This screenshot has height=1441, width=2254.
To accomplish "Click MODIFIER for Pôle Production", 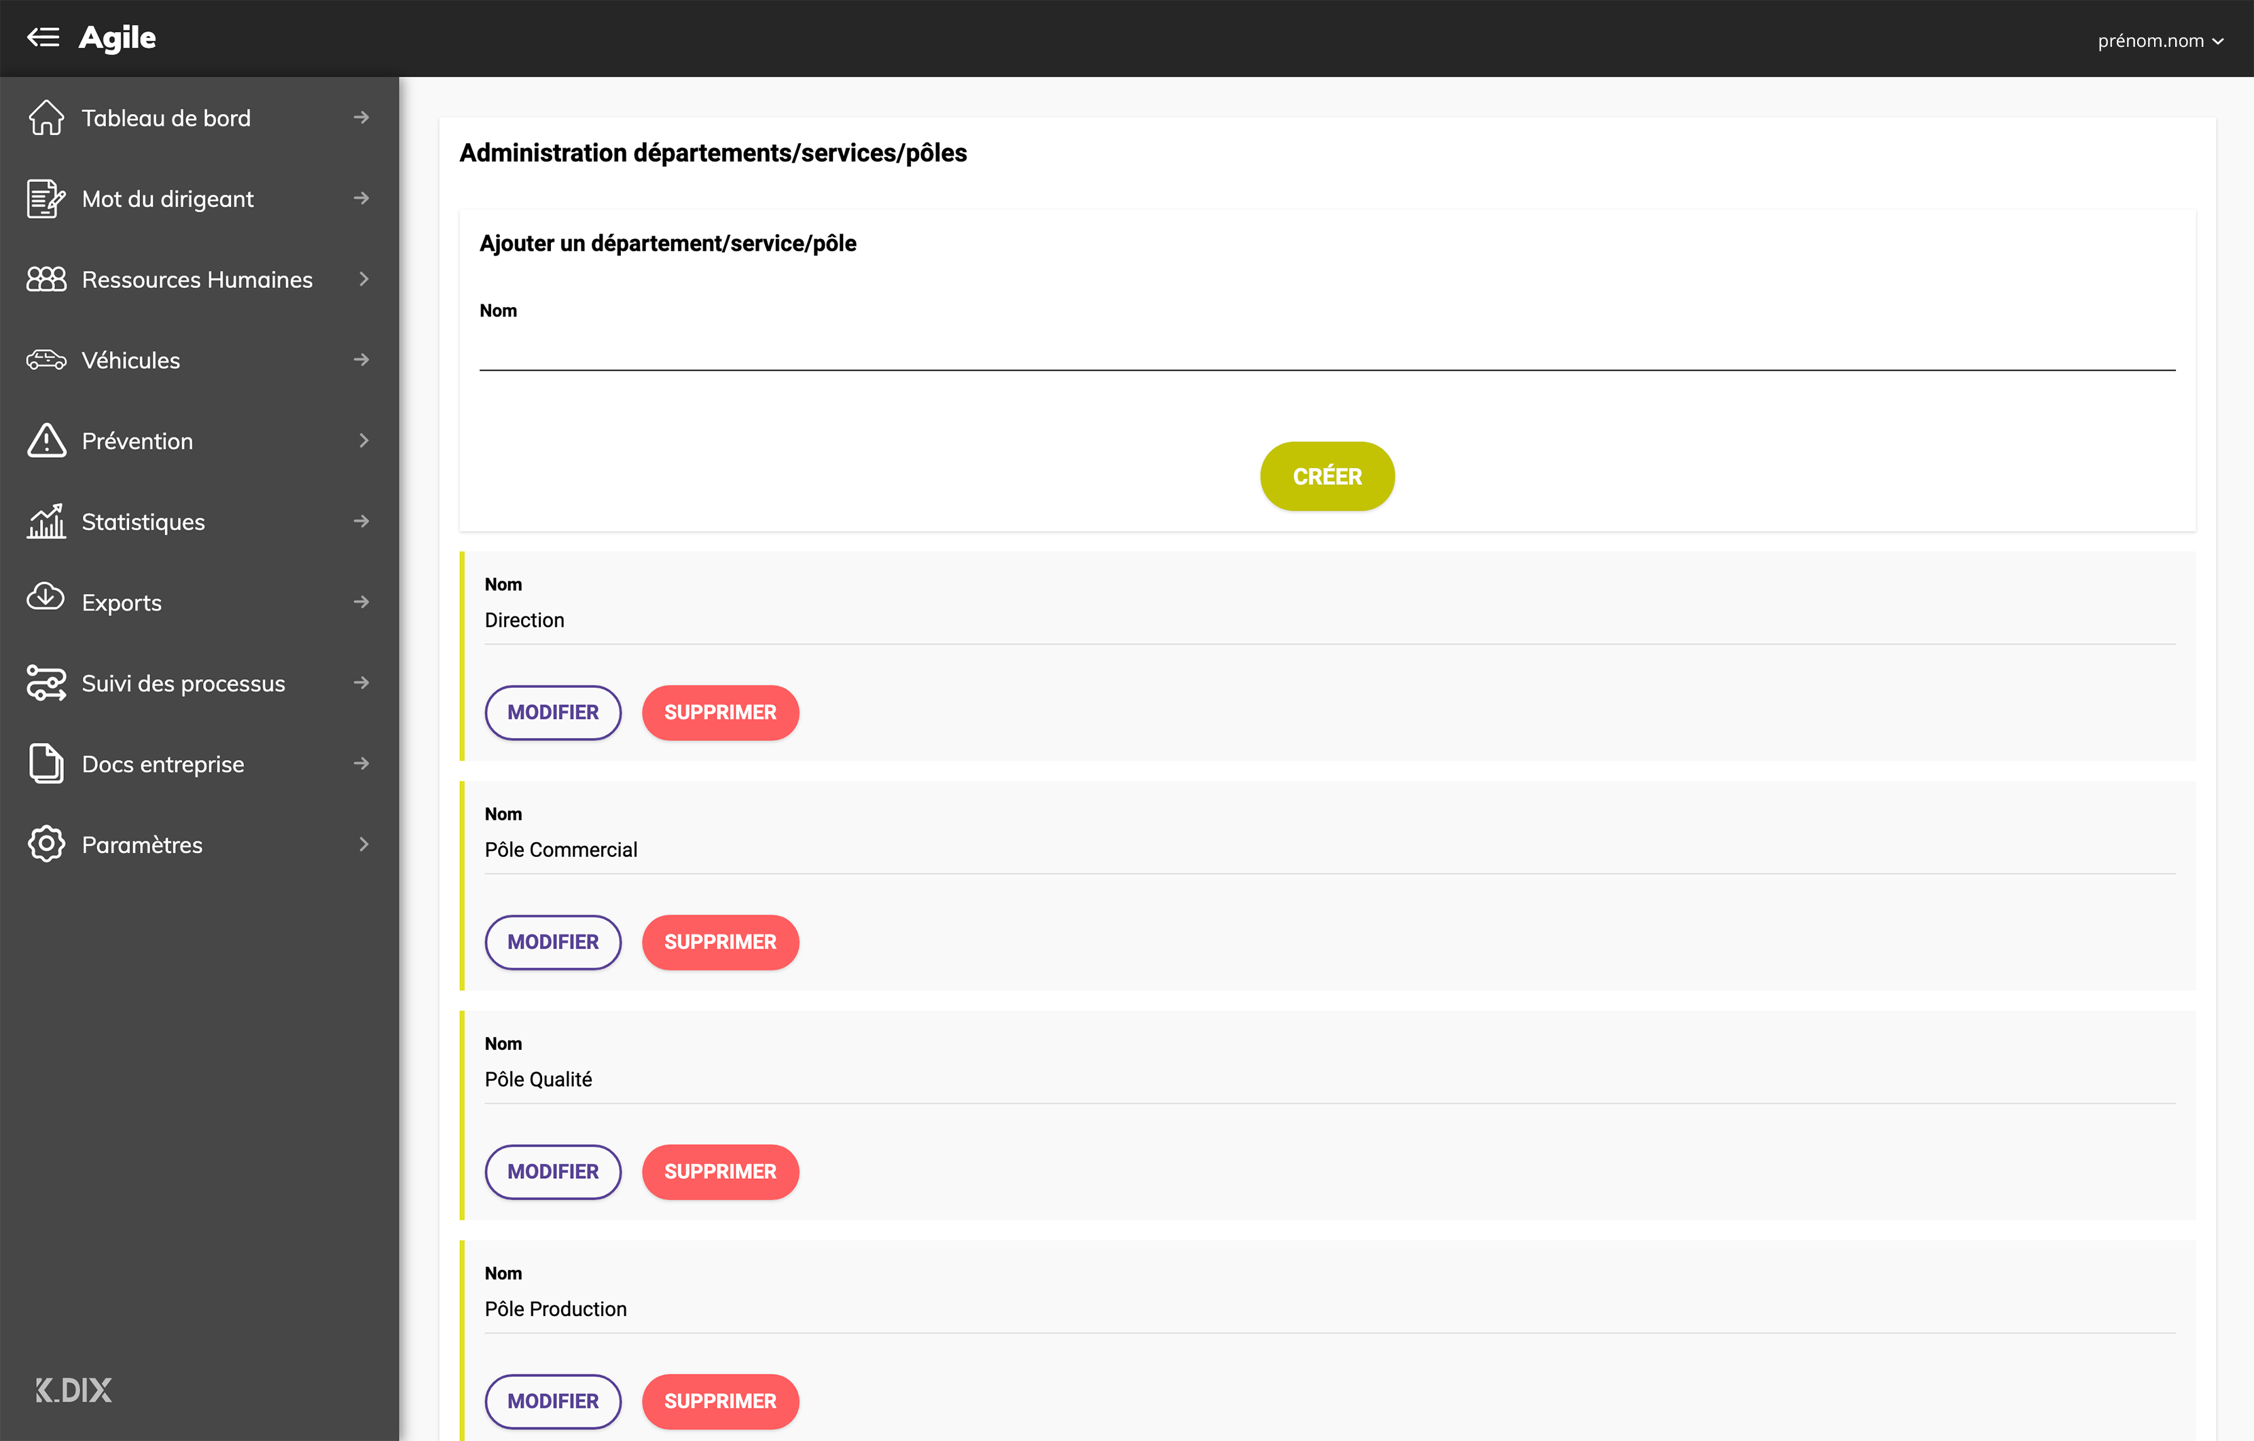I will (x=553, y=1401).
